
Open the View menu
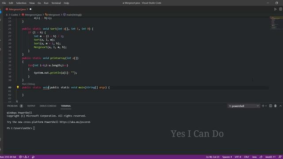pos(32,3)
